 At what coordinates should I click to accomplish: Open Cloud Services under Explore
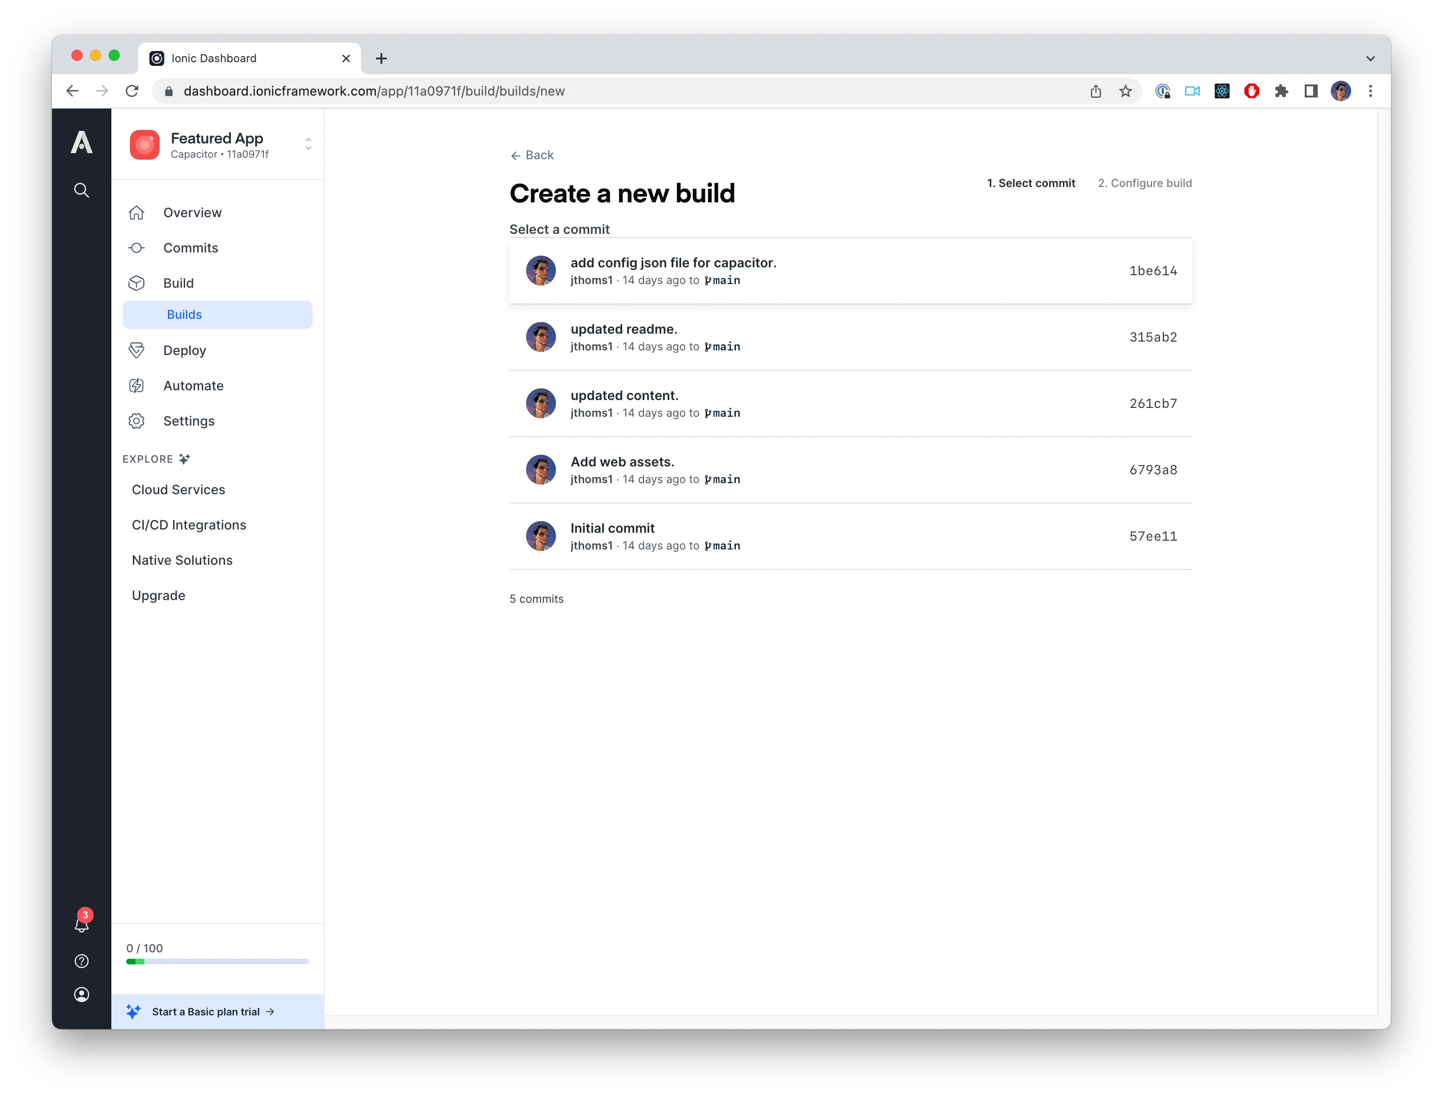click(x=179, y=490)
